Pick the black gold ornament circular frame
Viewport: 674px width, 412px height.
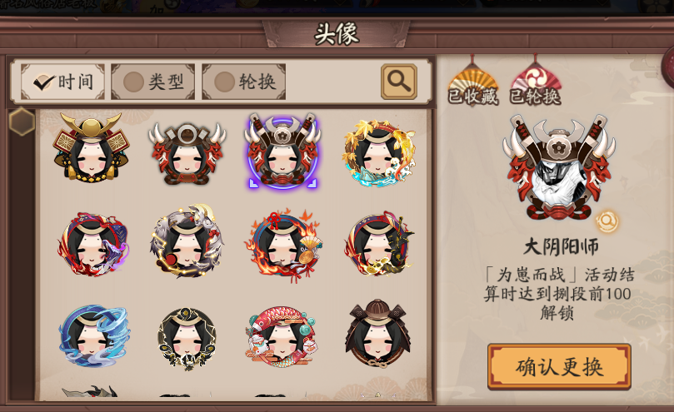187,339
